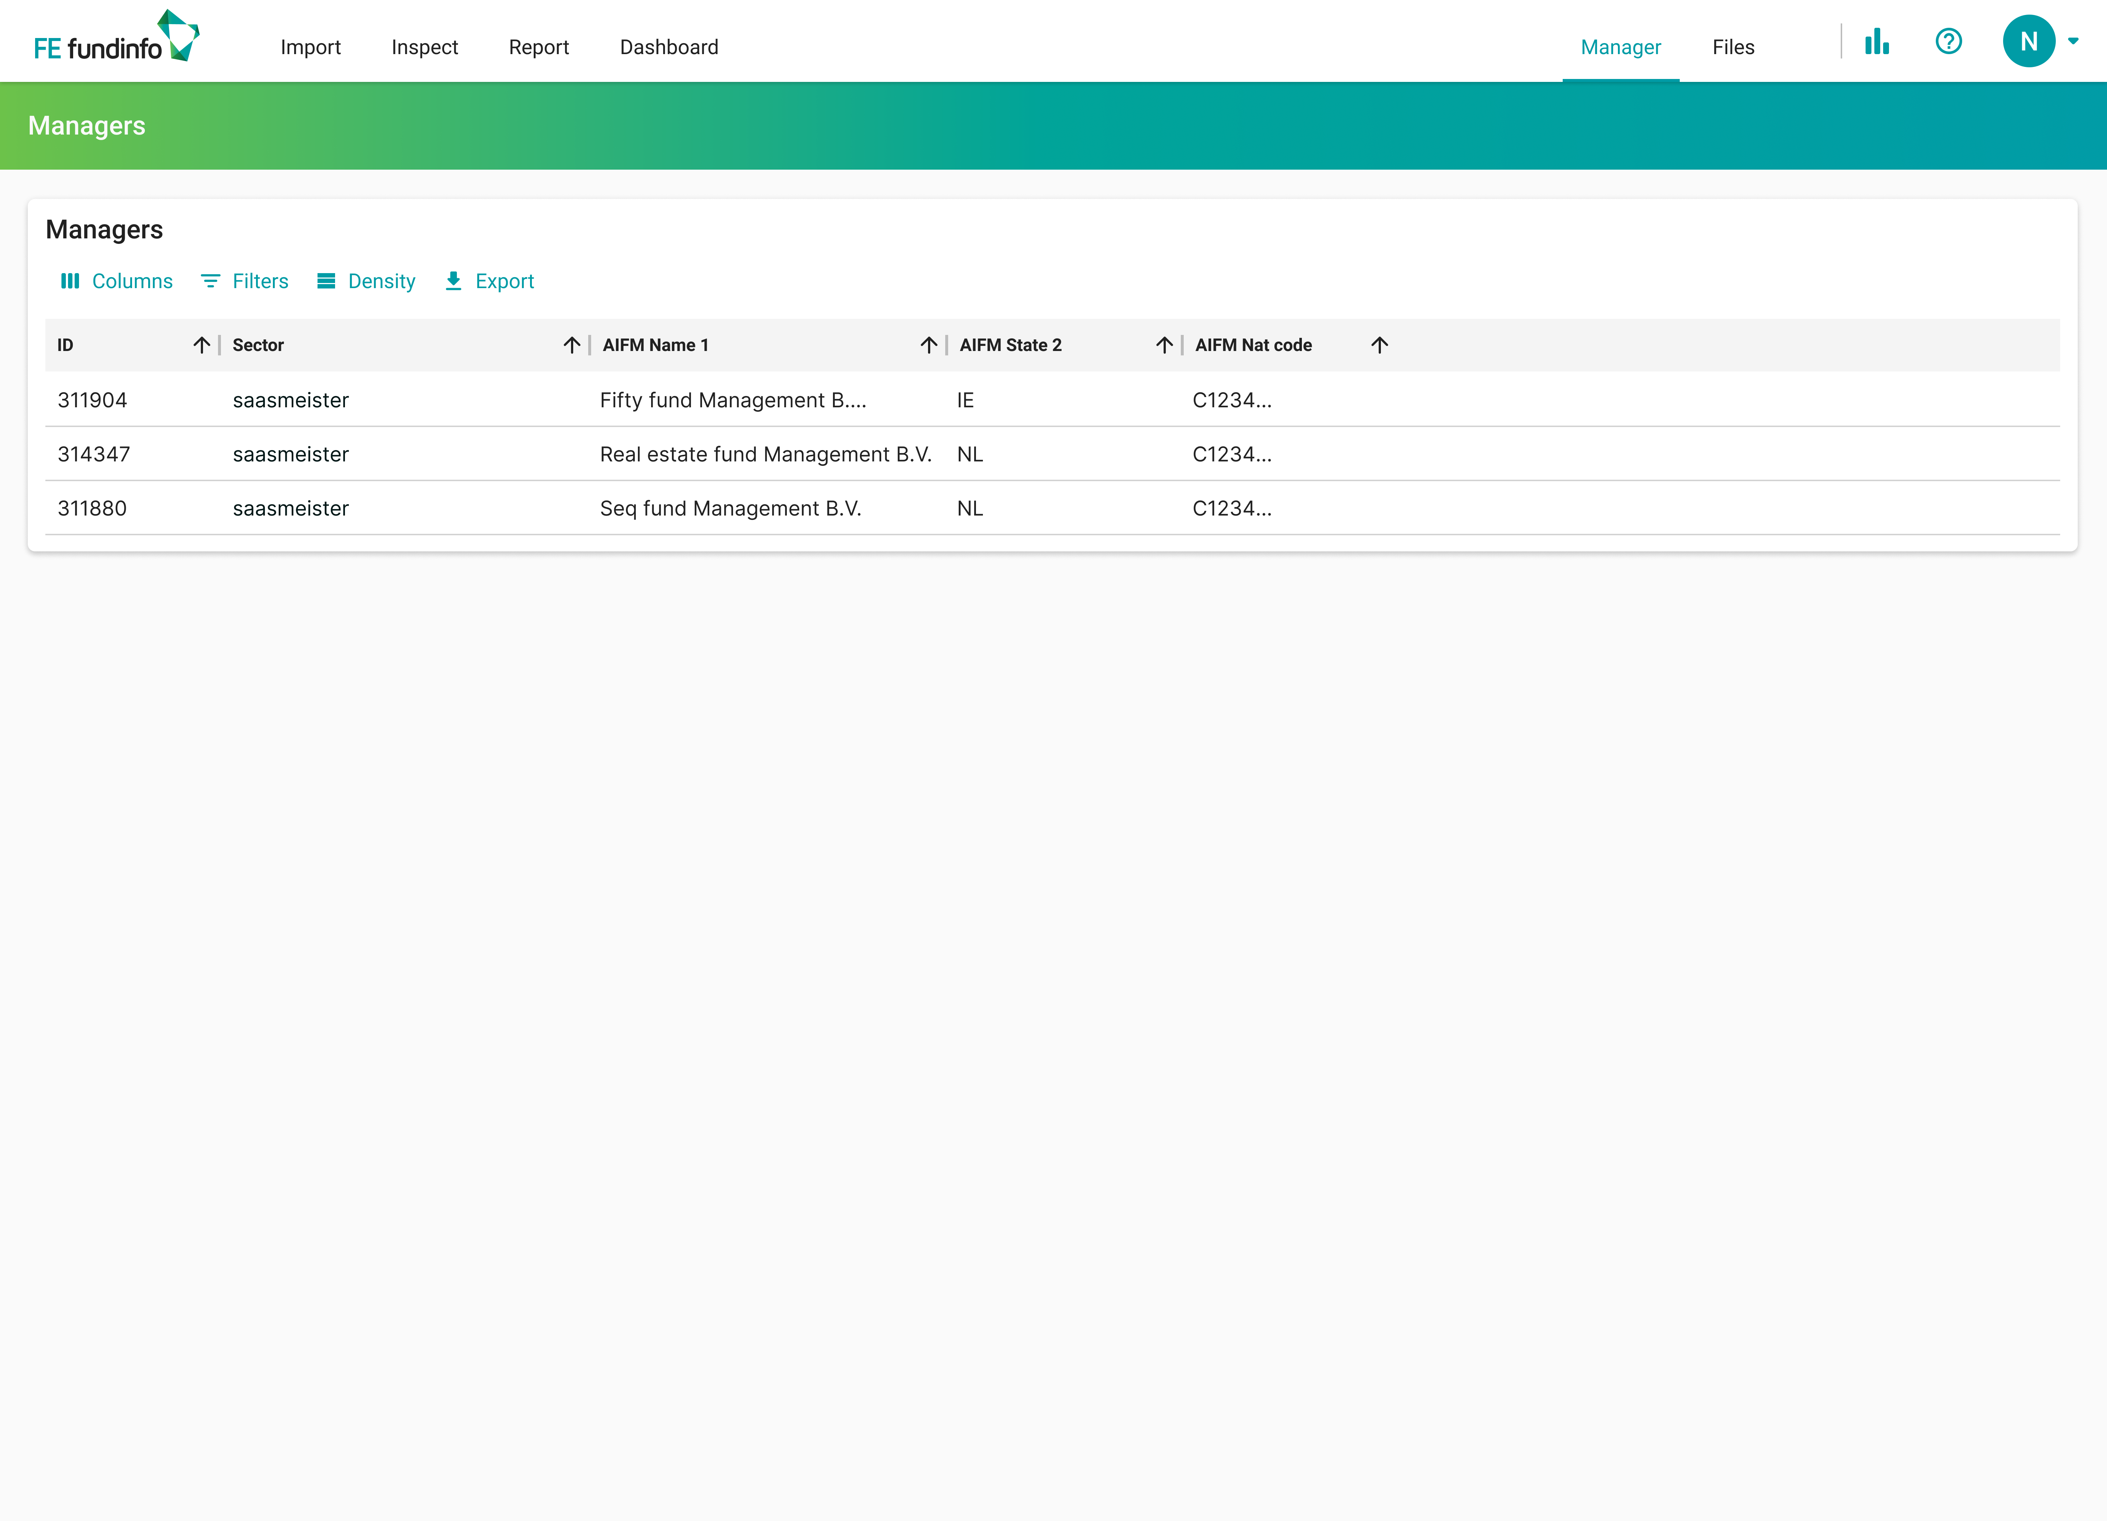
Task: Sort AIFM State 2 arrow icon
Action: (1164, 346)
